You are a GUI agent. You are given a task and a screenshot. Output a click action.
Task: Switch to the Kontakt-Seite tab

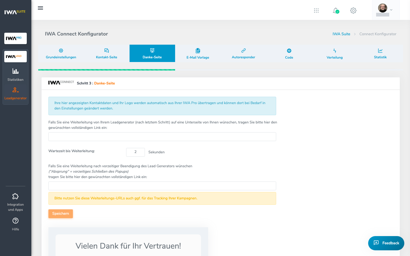click(106, 53)
